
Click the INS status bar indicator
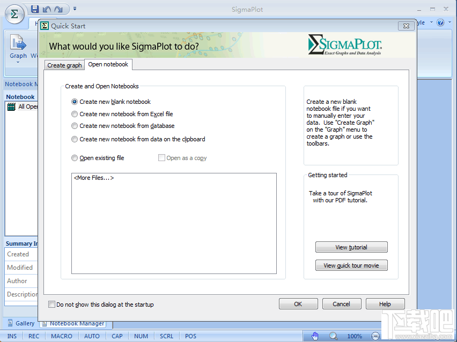point(12,336)
